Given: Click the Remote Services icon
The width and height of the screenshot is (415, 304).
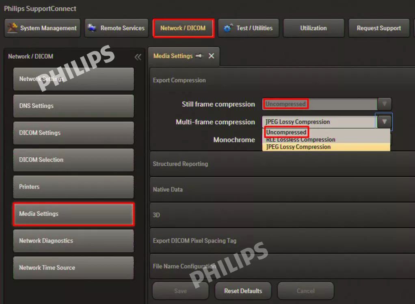Looking at the screenshot, I should [x=92, y=28].
